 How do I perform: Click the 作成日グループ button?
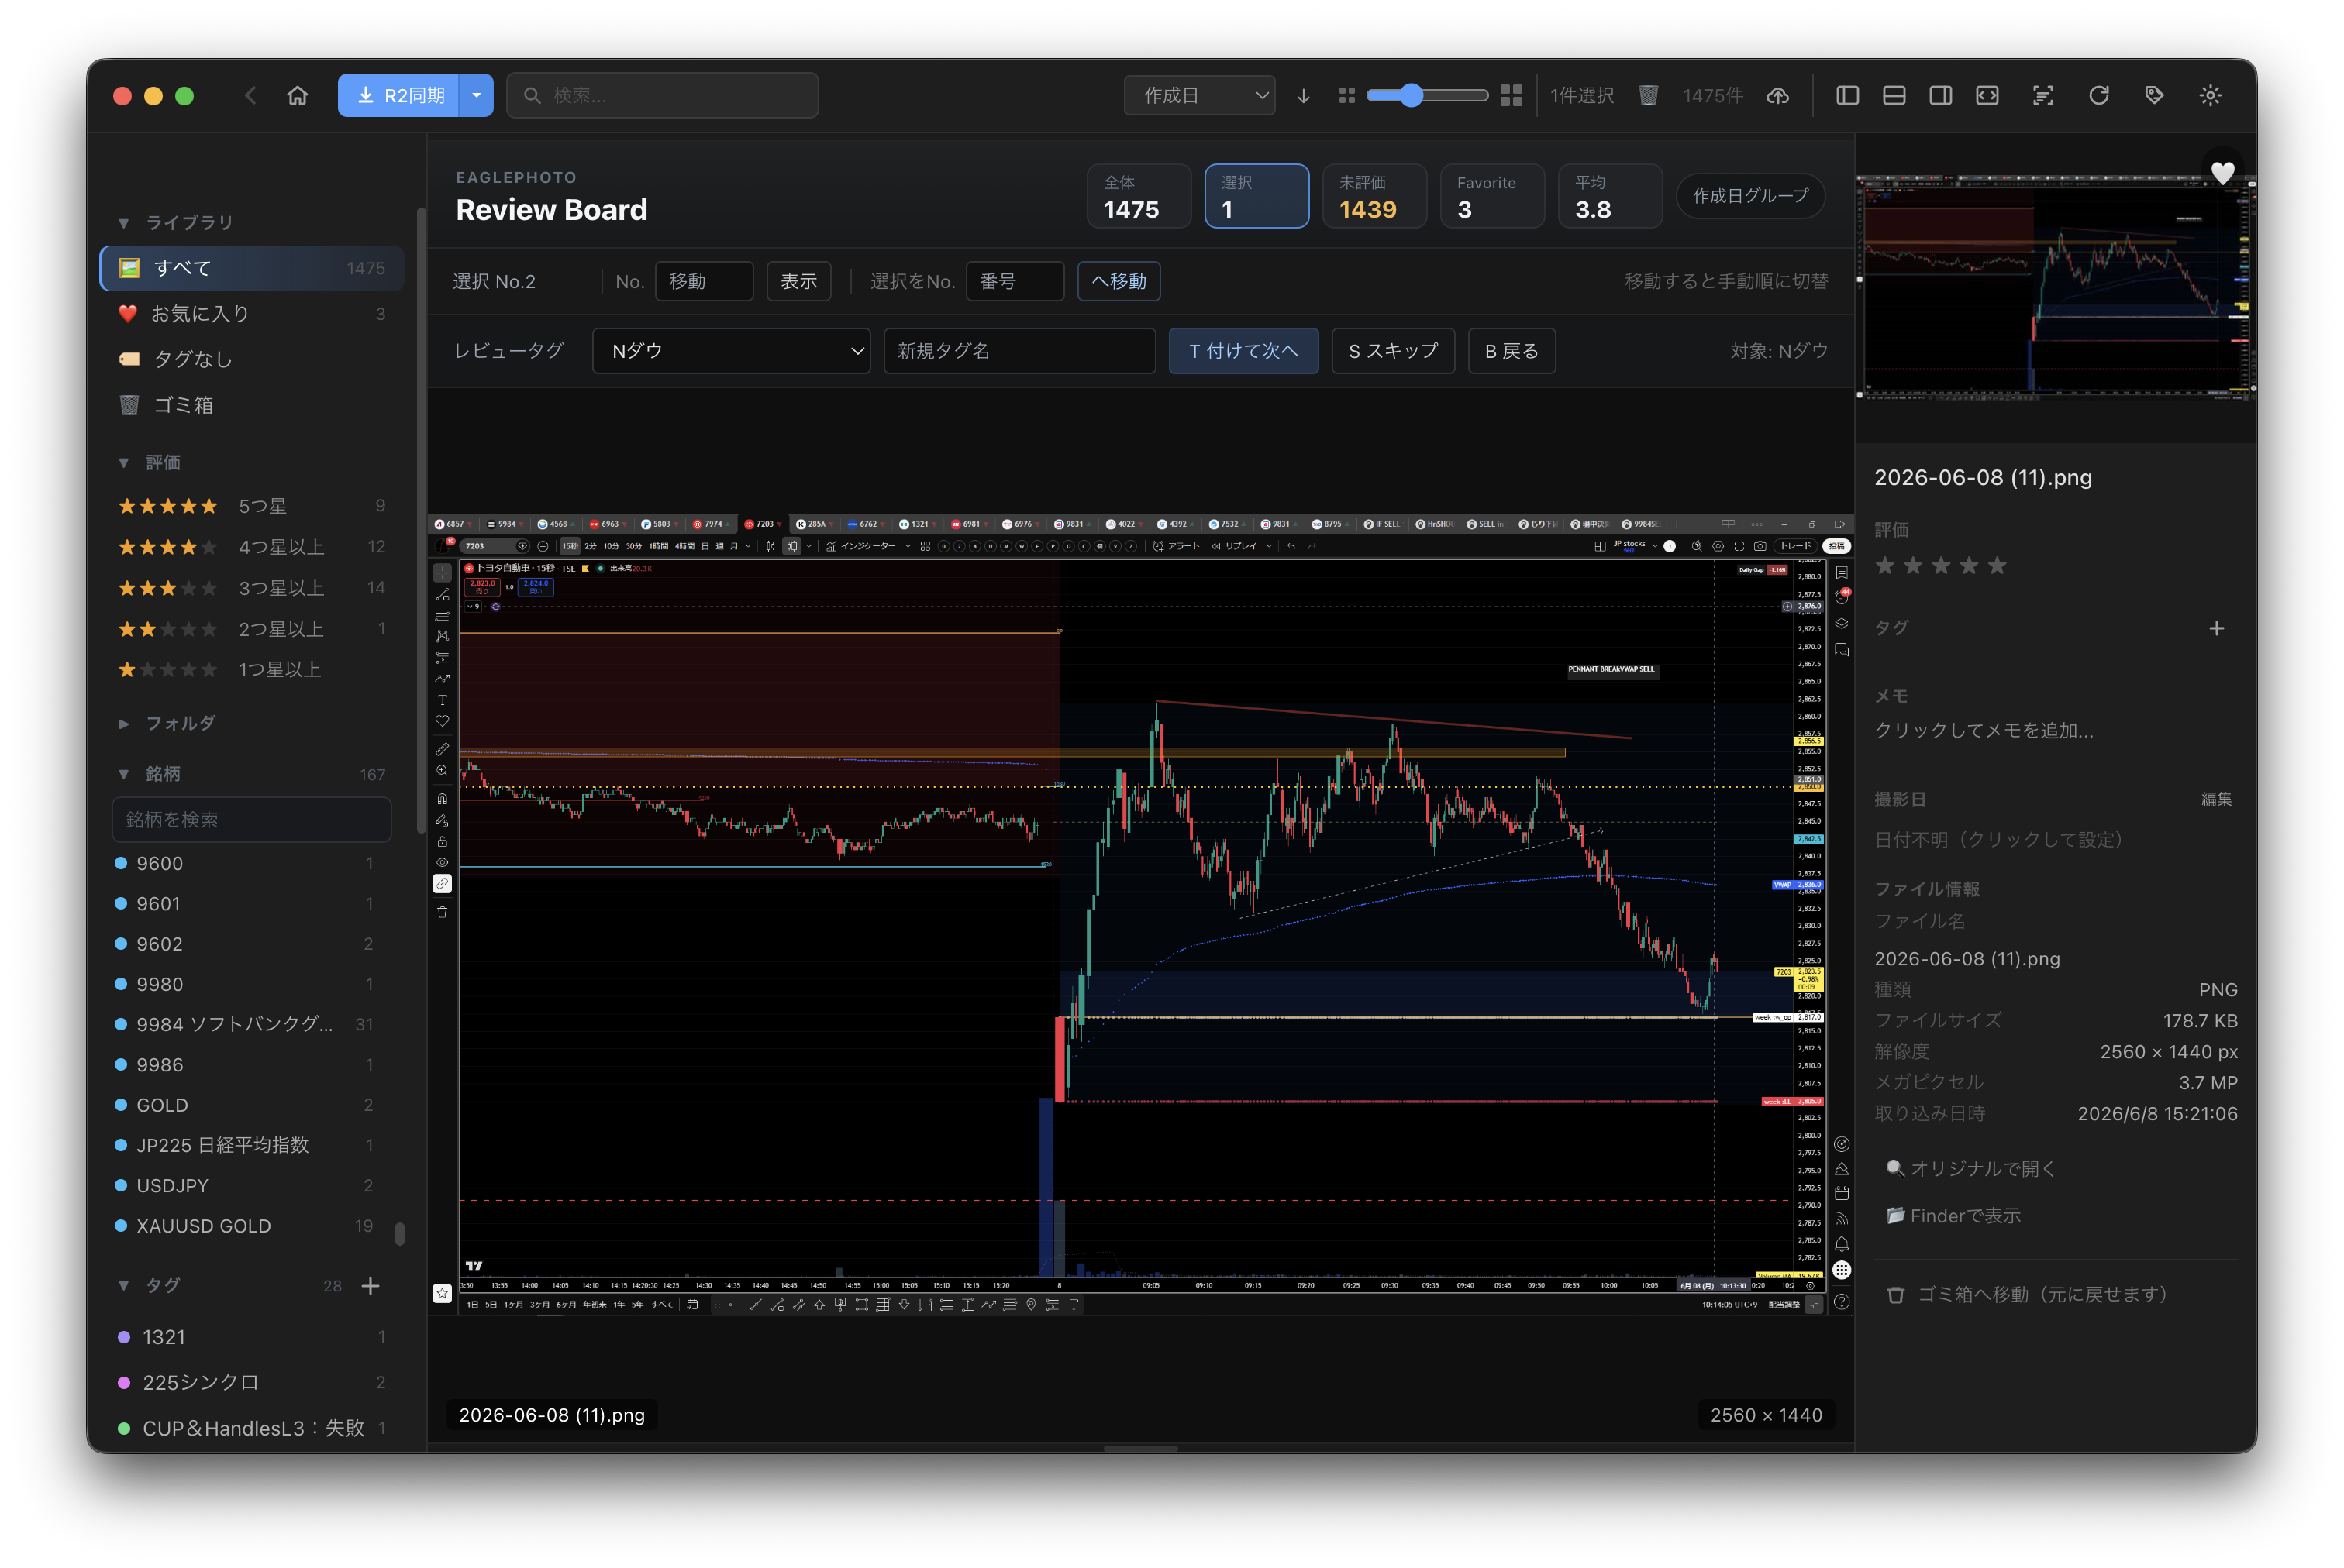coord(1749,196)
